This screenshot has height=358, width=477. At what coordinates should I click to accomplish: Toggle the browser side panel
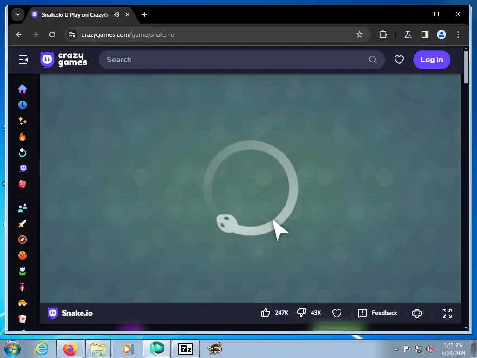click(x=425, y=34)
